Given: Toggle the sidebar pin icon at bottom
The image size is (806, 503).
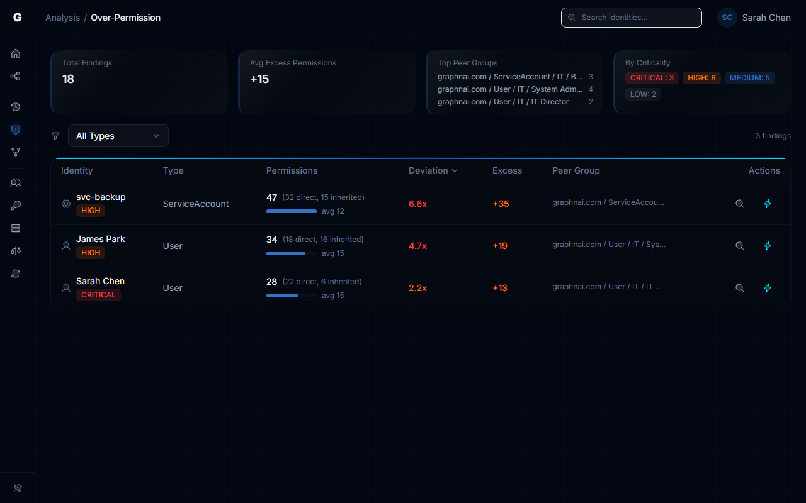Looking at the screenshot, I should pyautogui.click(x=17, y=487).
